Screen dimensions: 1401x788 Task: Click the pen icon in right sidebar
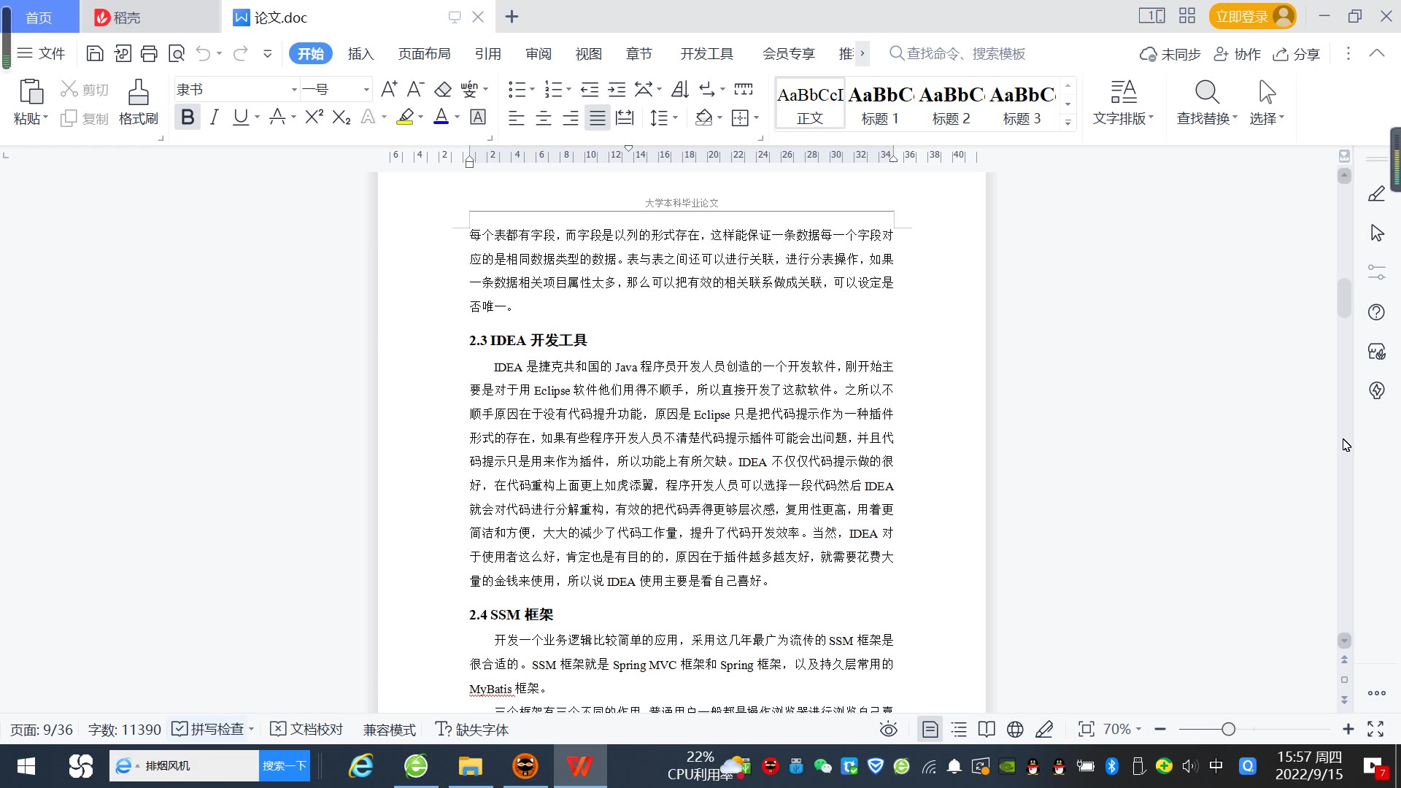[1376, 193]
